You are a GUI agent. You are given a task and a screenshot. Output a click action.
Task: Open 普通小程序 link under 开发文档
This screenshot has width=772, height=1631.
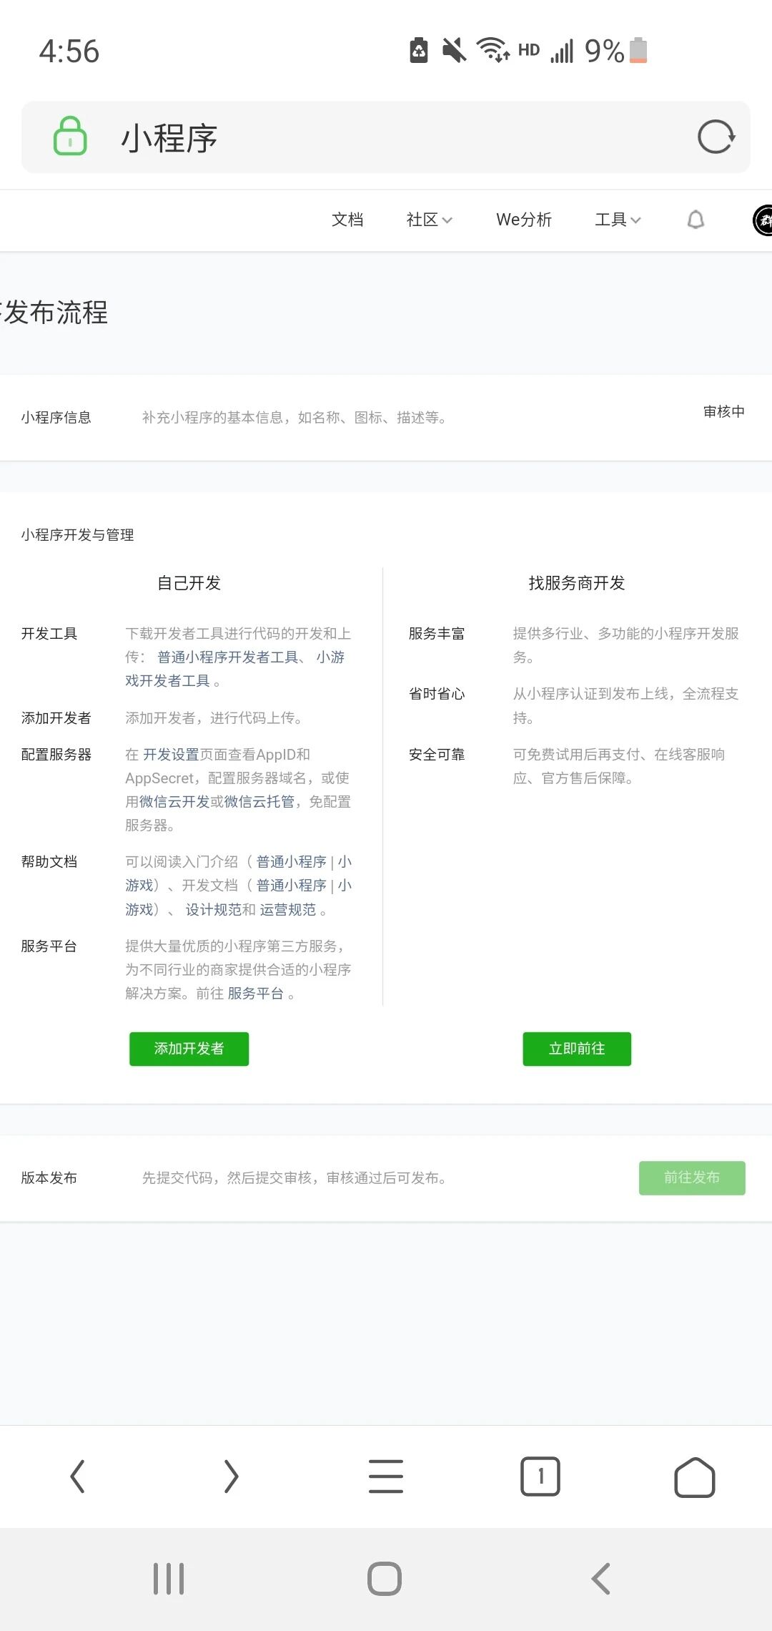[291, 885]
